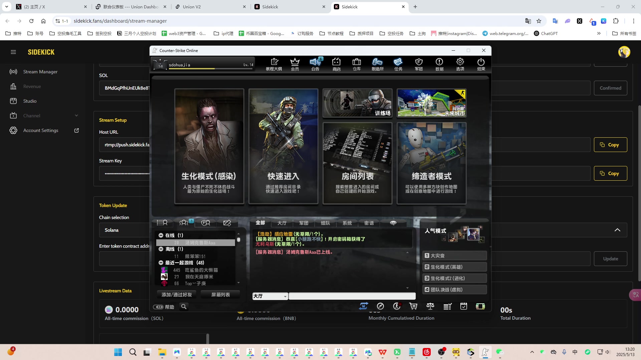Open the 任务 missions icon
The image size is (641, 360).
click(398, 64)
